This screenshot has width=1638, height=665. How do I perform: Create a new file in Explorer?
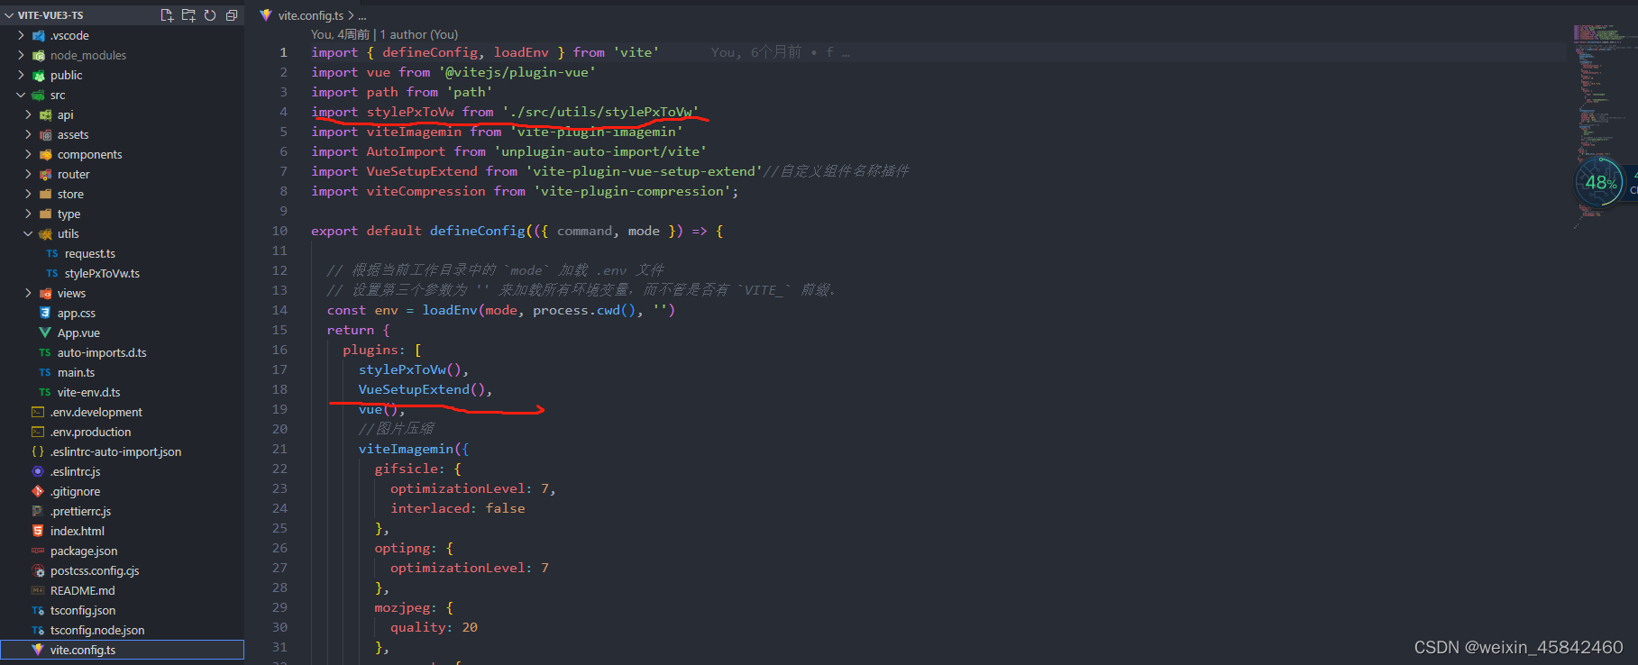(x=167, y=15)
